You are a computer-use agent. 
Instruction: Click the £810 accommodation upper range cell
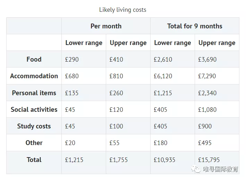pyautogui.click(x=116, y=76)
